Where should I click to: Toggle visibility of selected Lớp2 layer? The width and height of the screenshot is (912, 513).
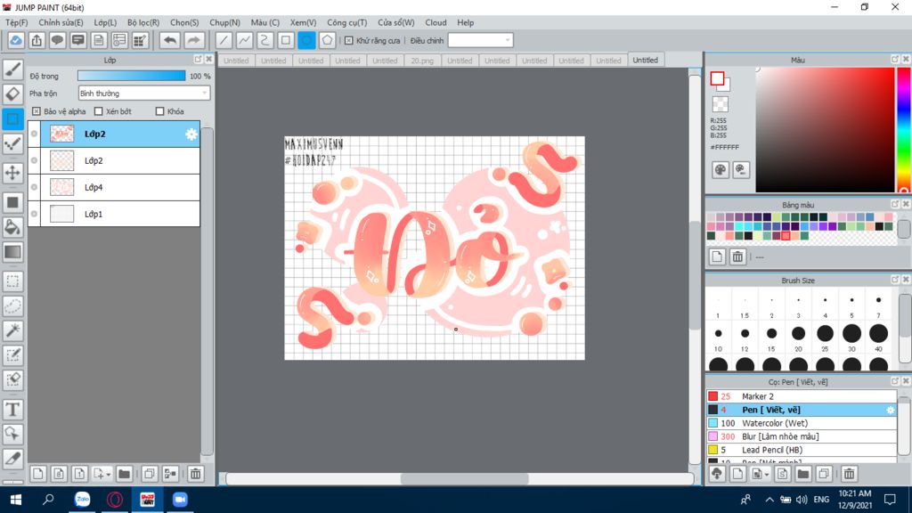coord(35,134)
